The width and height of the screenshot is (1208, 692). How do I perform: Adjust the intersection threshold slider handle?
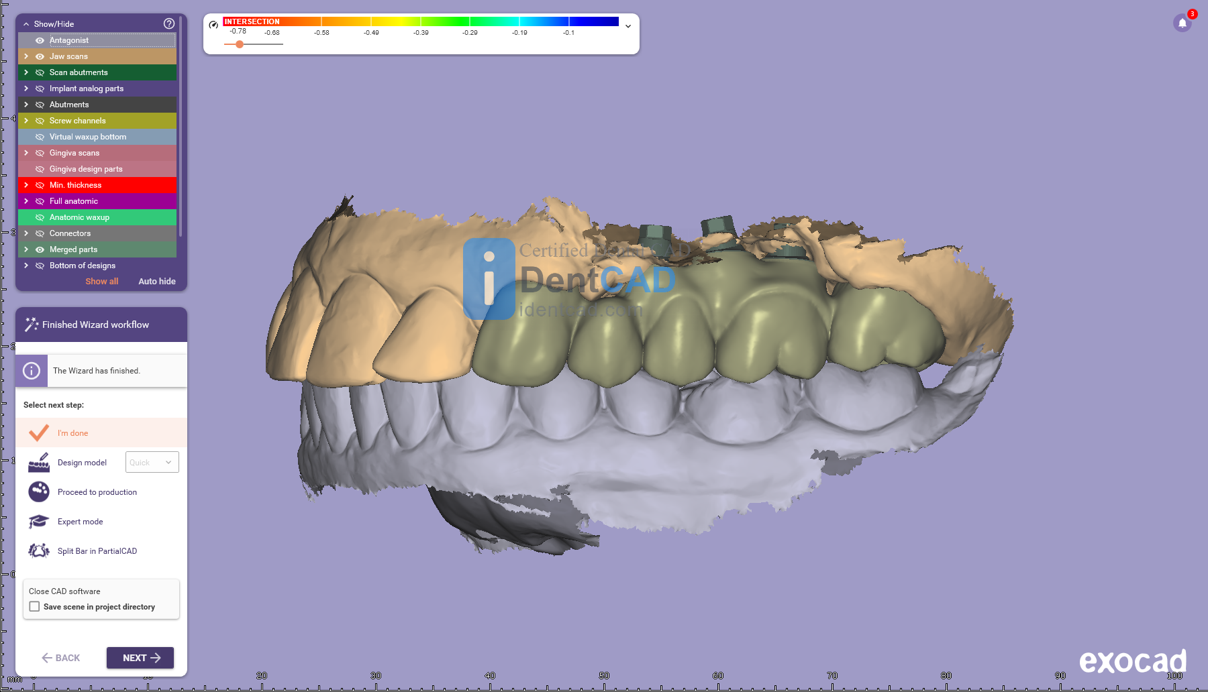(x=240, y=44)
